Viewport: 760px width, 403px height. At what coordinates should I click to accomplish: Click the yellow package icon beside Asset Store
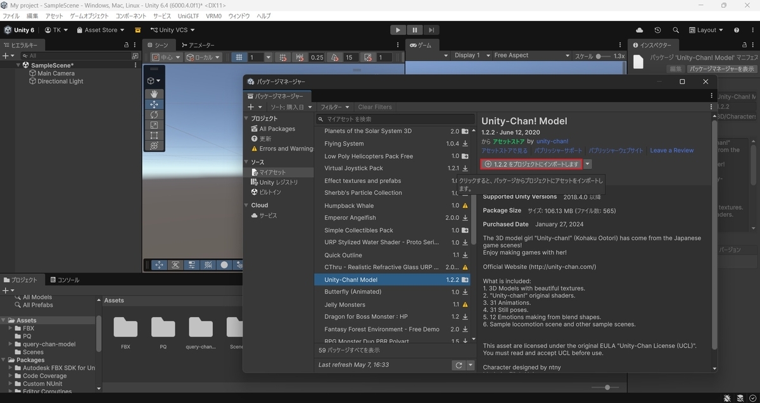pos(138,30)
